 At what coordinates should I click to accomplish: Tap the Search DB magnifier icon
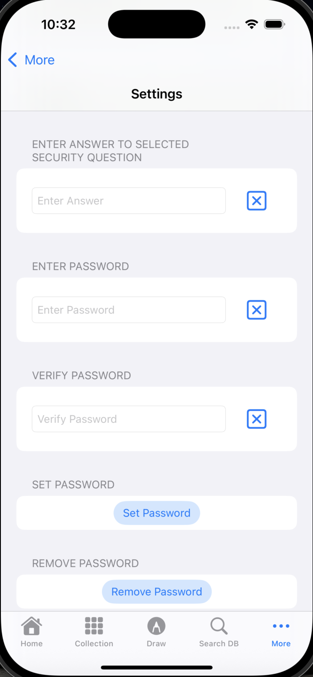tap(219, 626)
